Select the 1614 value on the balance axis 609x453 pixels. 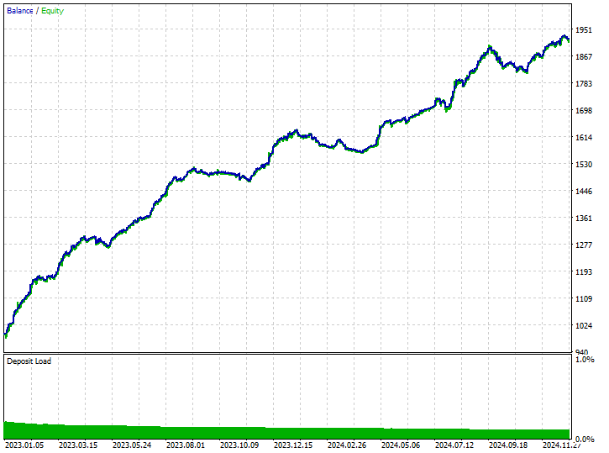tap(584, 138)
